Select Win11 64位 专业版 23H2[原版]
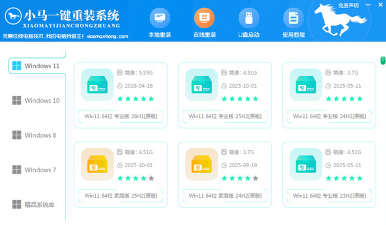Image resolution: width=386 pixels, height=225 pixels. [329, 195]
